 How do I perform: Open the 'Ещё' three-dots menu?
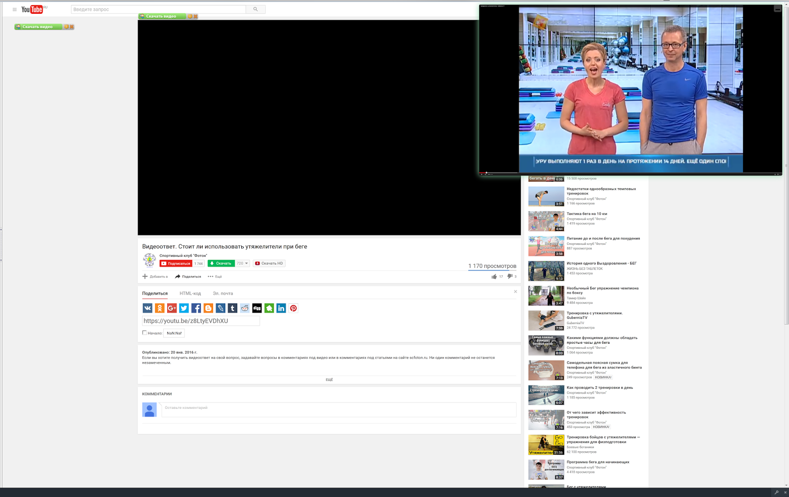[215, 276]
